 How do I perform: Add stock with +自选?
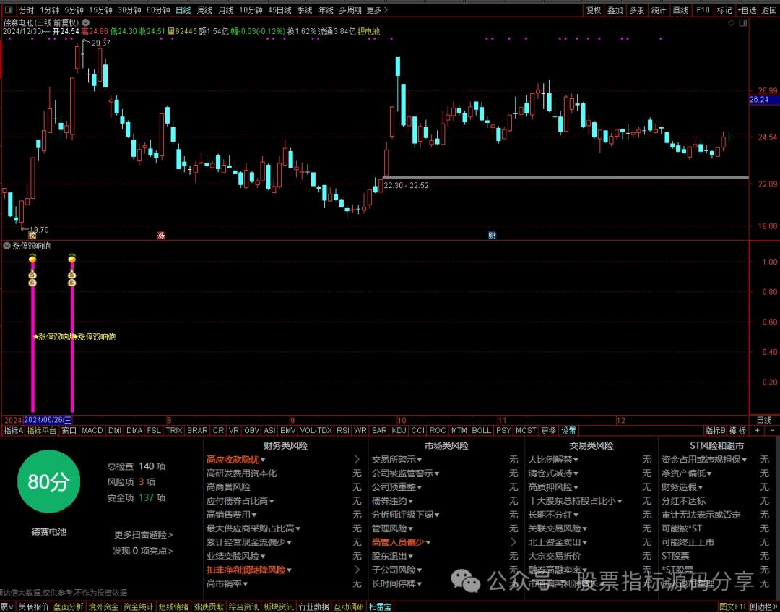pos(747,10)
